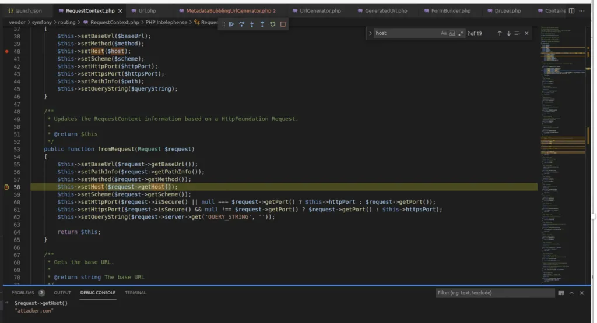Switch to the Terminal panel tab
The image size is (597, 323).
click(x=135, y=293)
